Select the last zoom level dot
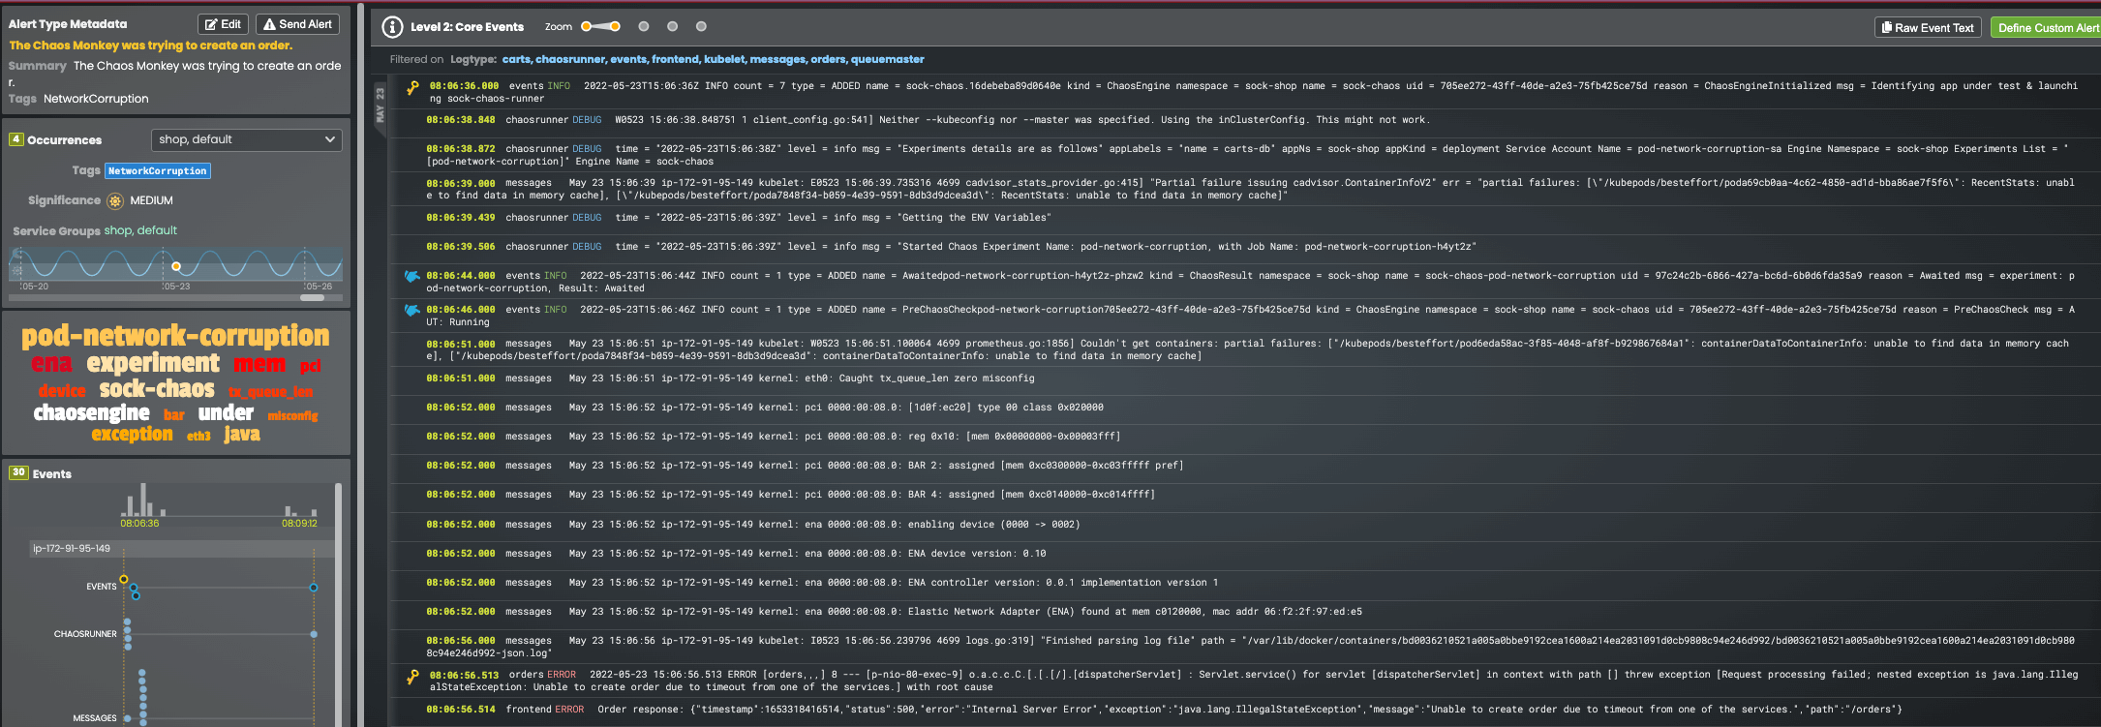 702,26
